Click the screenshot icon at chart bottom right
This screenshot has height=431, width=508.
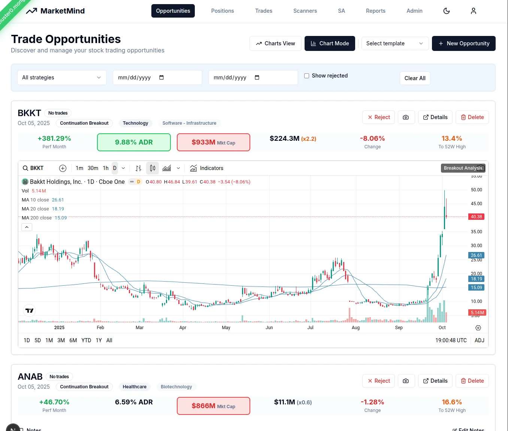pyautogui.click(x=478, y=328)
